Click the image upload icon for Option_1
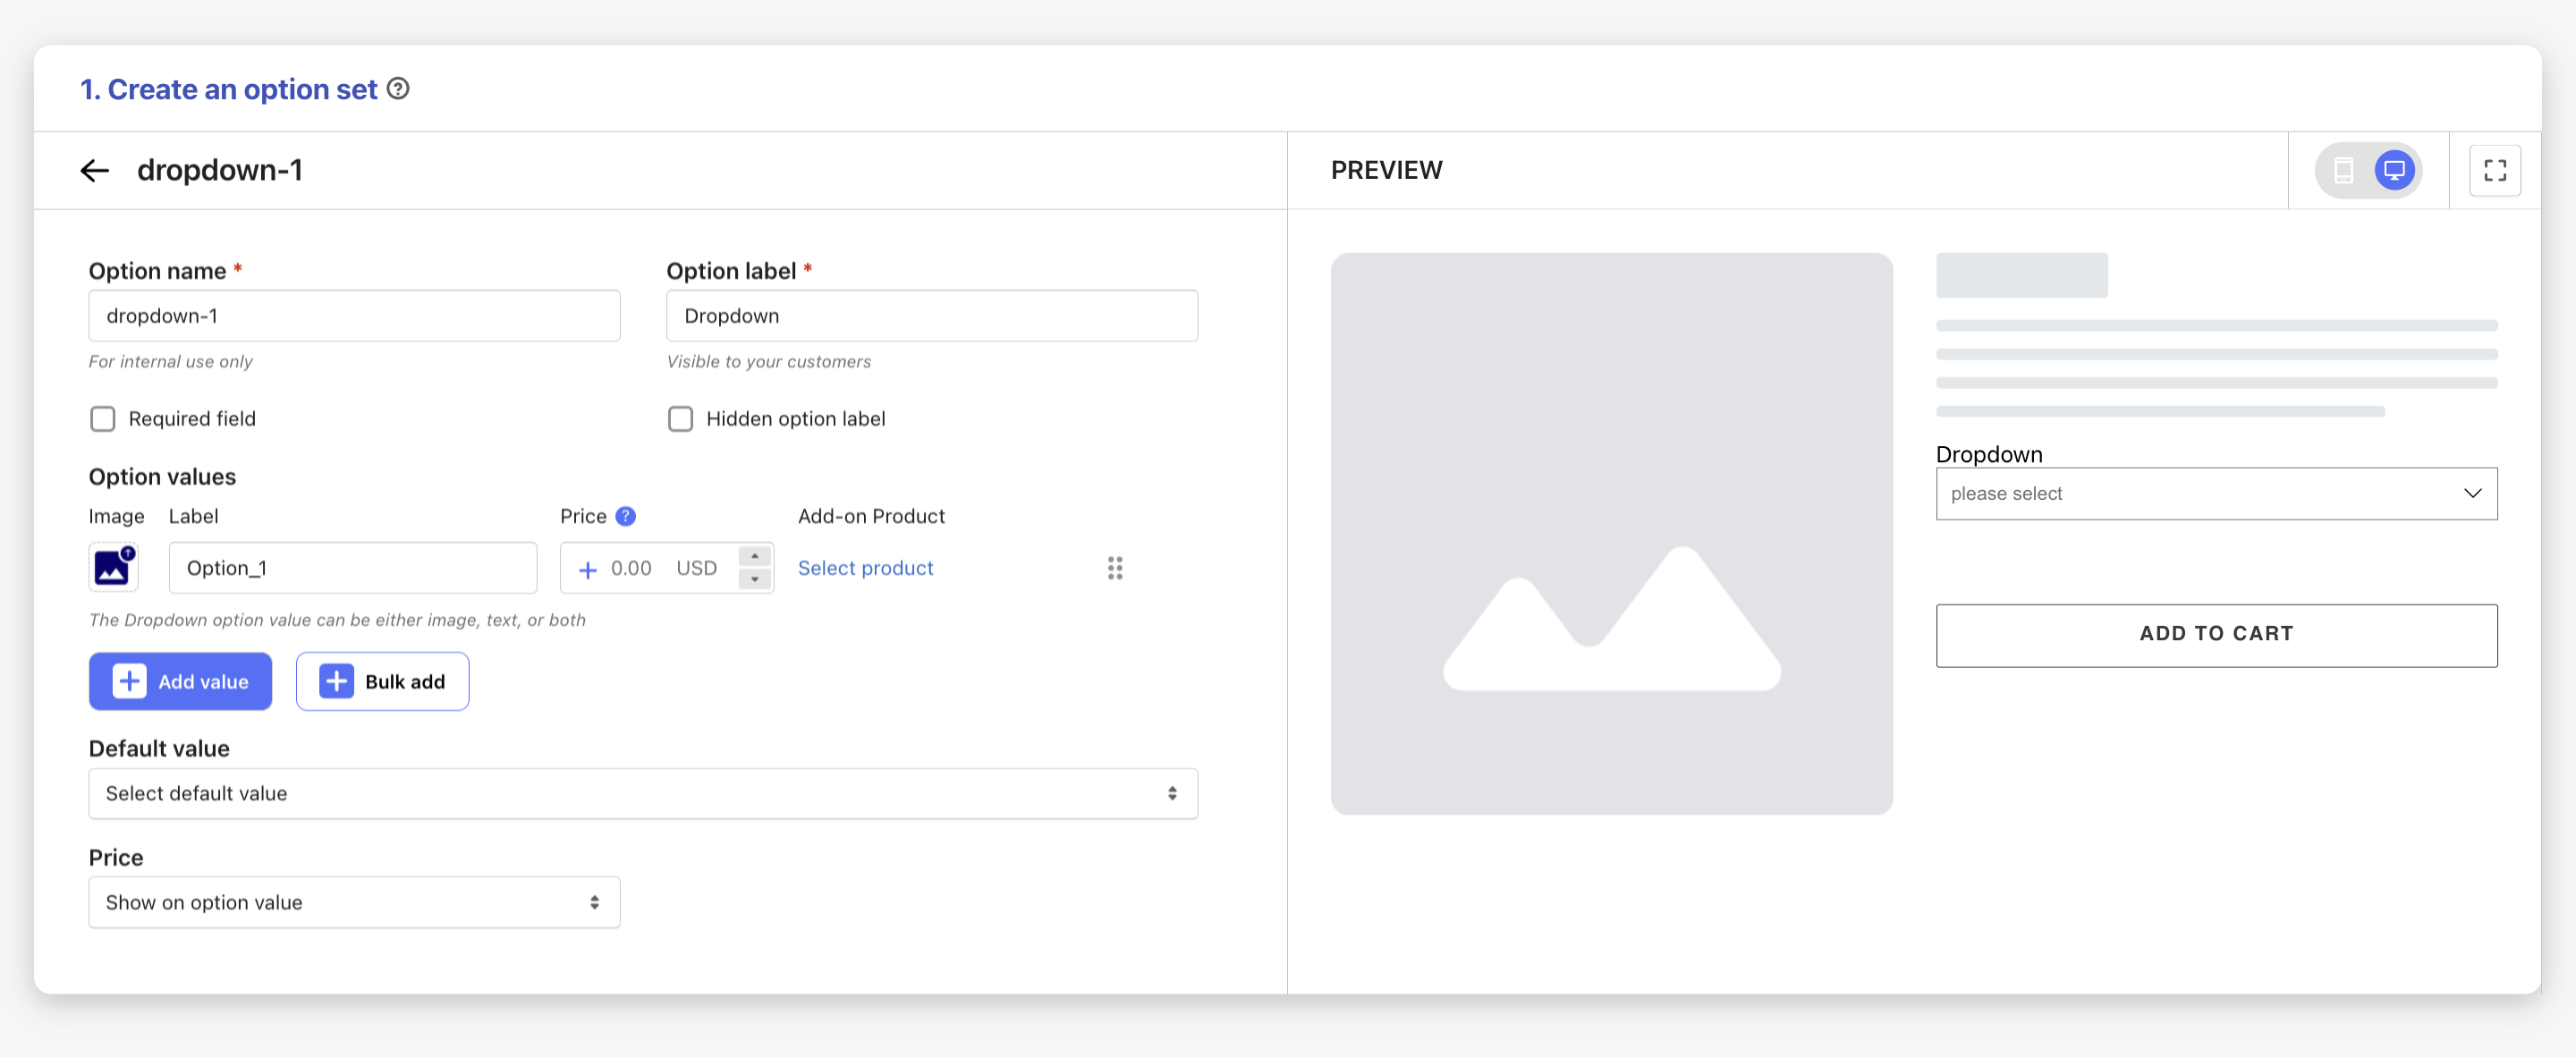The width and height of the screenshot is (2576, 1057). coord(115,566)
